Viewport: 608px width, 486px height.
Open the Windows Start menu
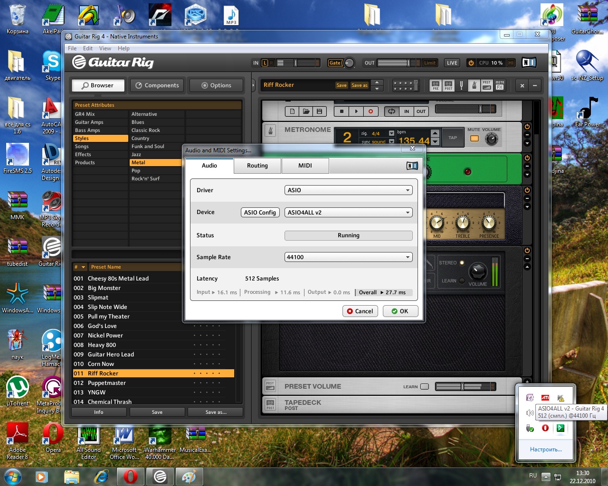tap(13, 476)
